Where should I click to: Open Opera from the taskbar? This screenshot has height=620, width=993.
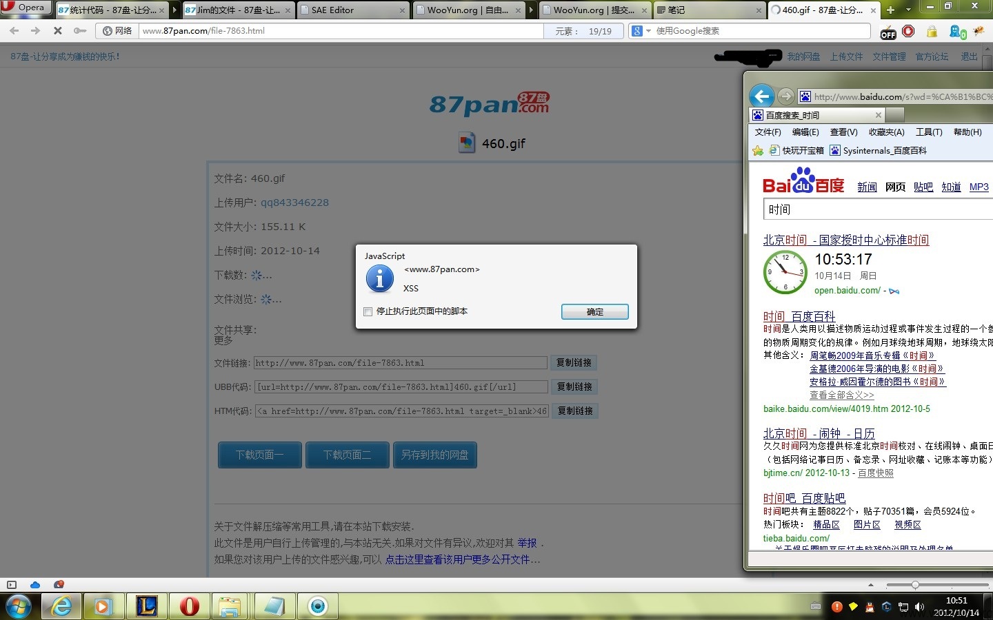tap(189, 606)
